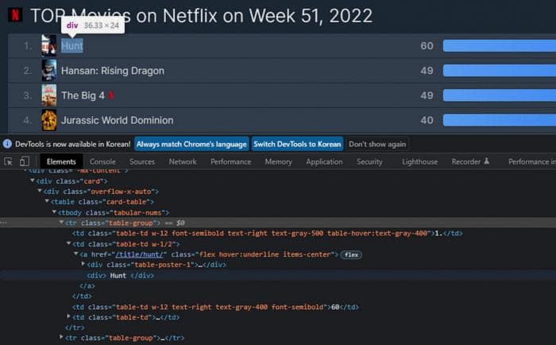The image size is (556, 345).
Task: Click the page heading TOP Movies on Netflix
Action: [202, 16]
